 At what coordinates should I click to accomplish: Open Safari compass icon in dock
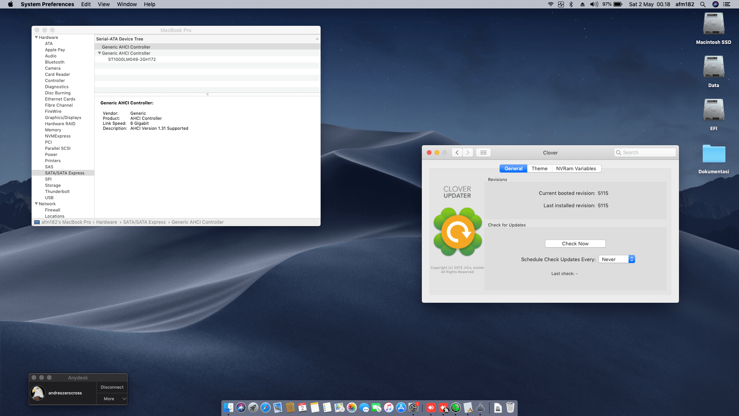pos(266,408)
